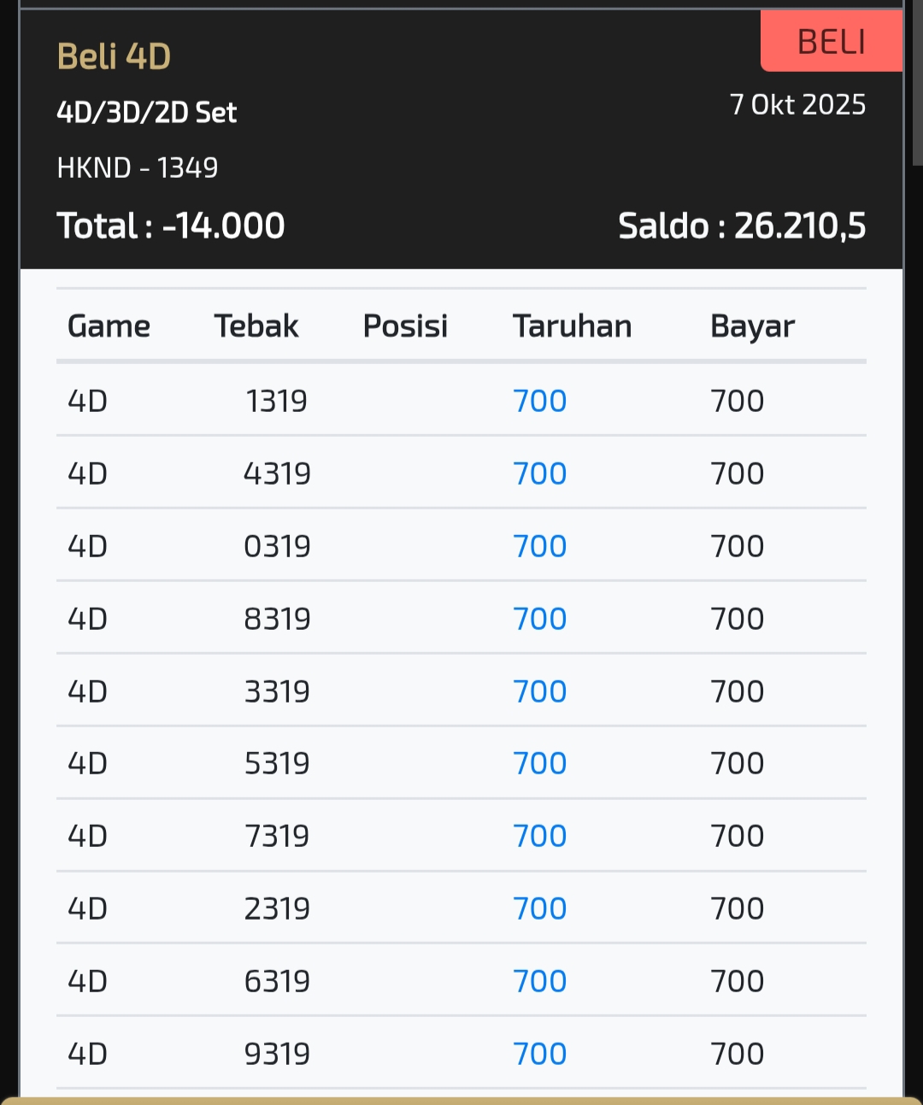Screen dimensions: 923x1105
Task: Tap the red BELI badge
Action: point(831,41)
